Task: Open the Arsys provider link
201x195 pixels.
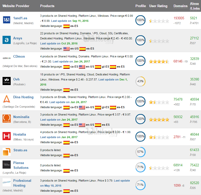Action: point(18,38)
